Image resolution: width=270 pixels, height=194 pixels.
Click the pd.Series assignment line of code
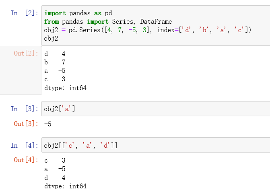(148, 30)
